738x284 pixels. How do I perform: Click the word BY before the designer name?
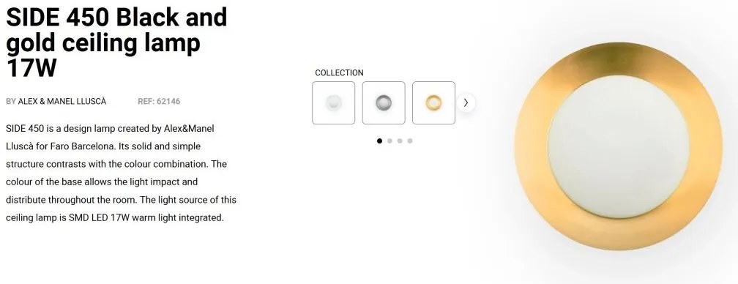11,101
